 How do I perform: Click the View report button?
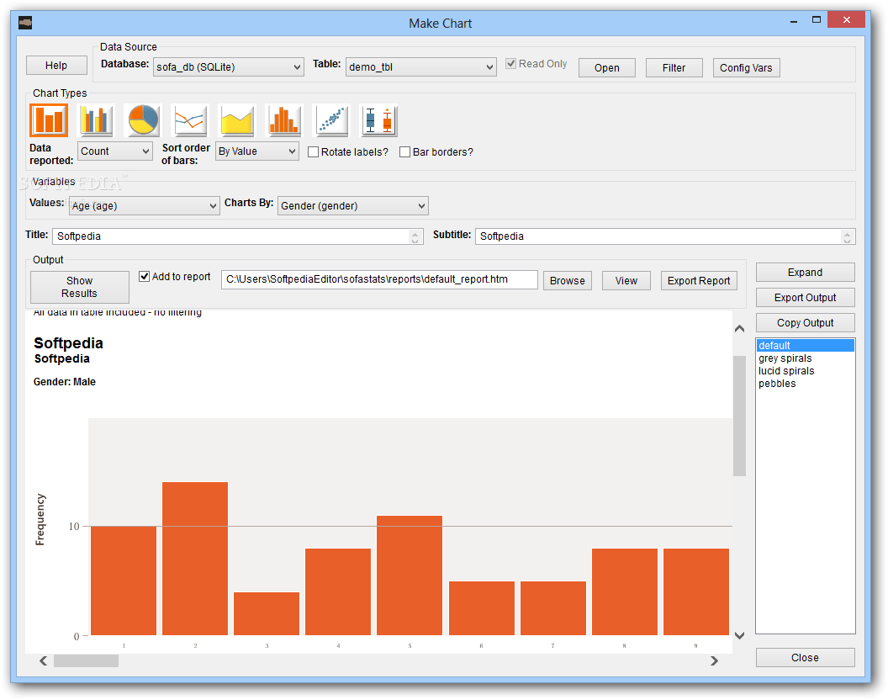point(626,280)
